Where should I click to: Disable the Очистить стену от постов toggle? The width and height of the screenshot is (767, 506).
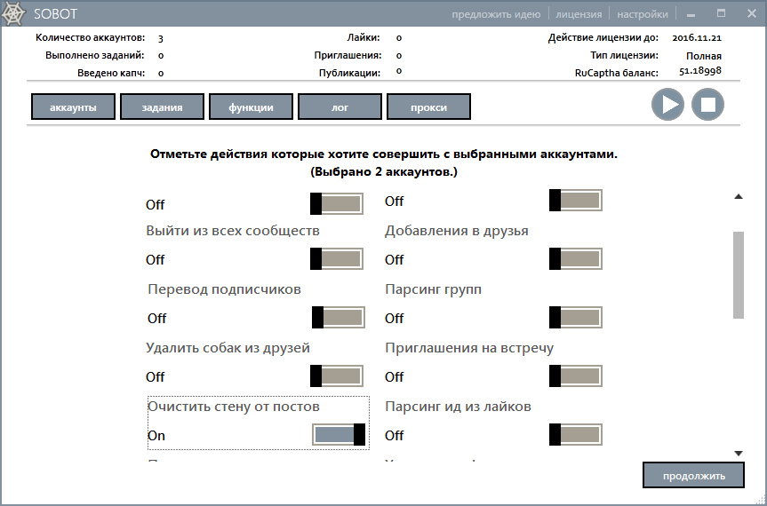click(x=339, y=435)
